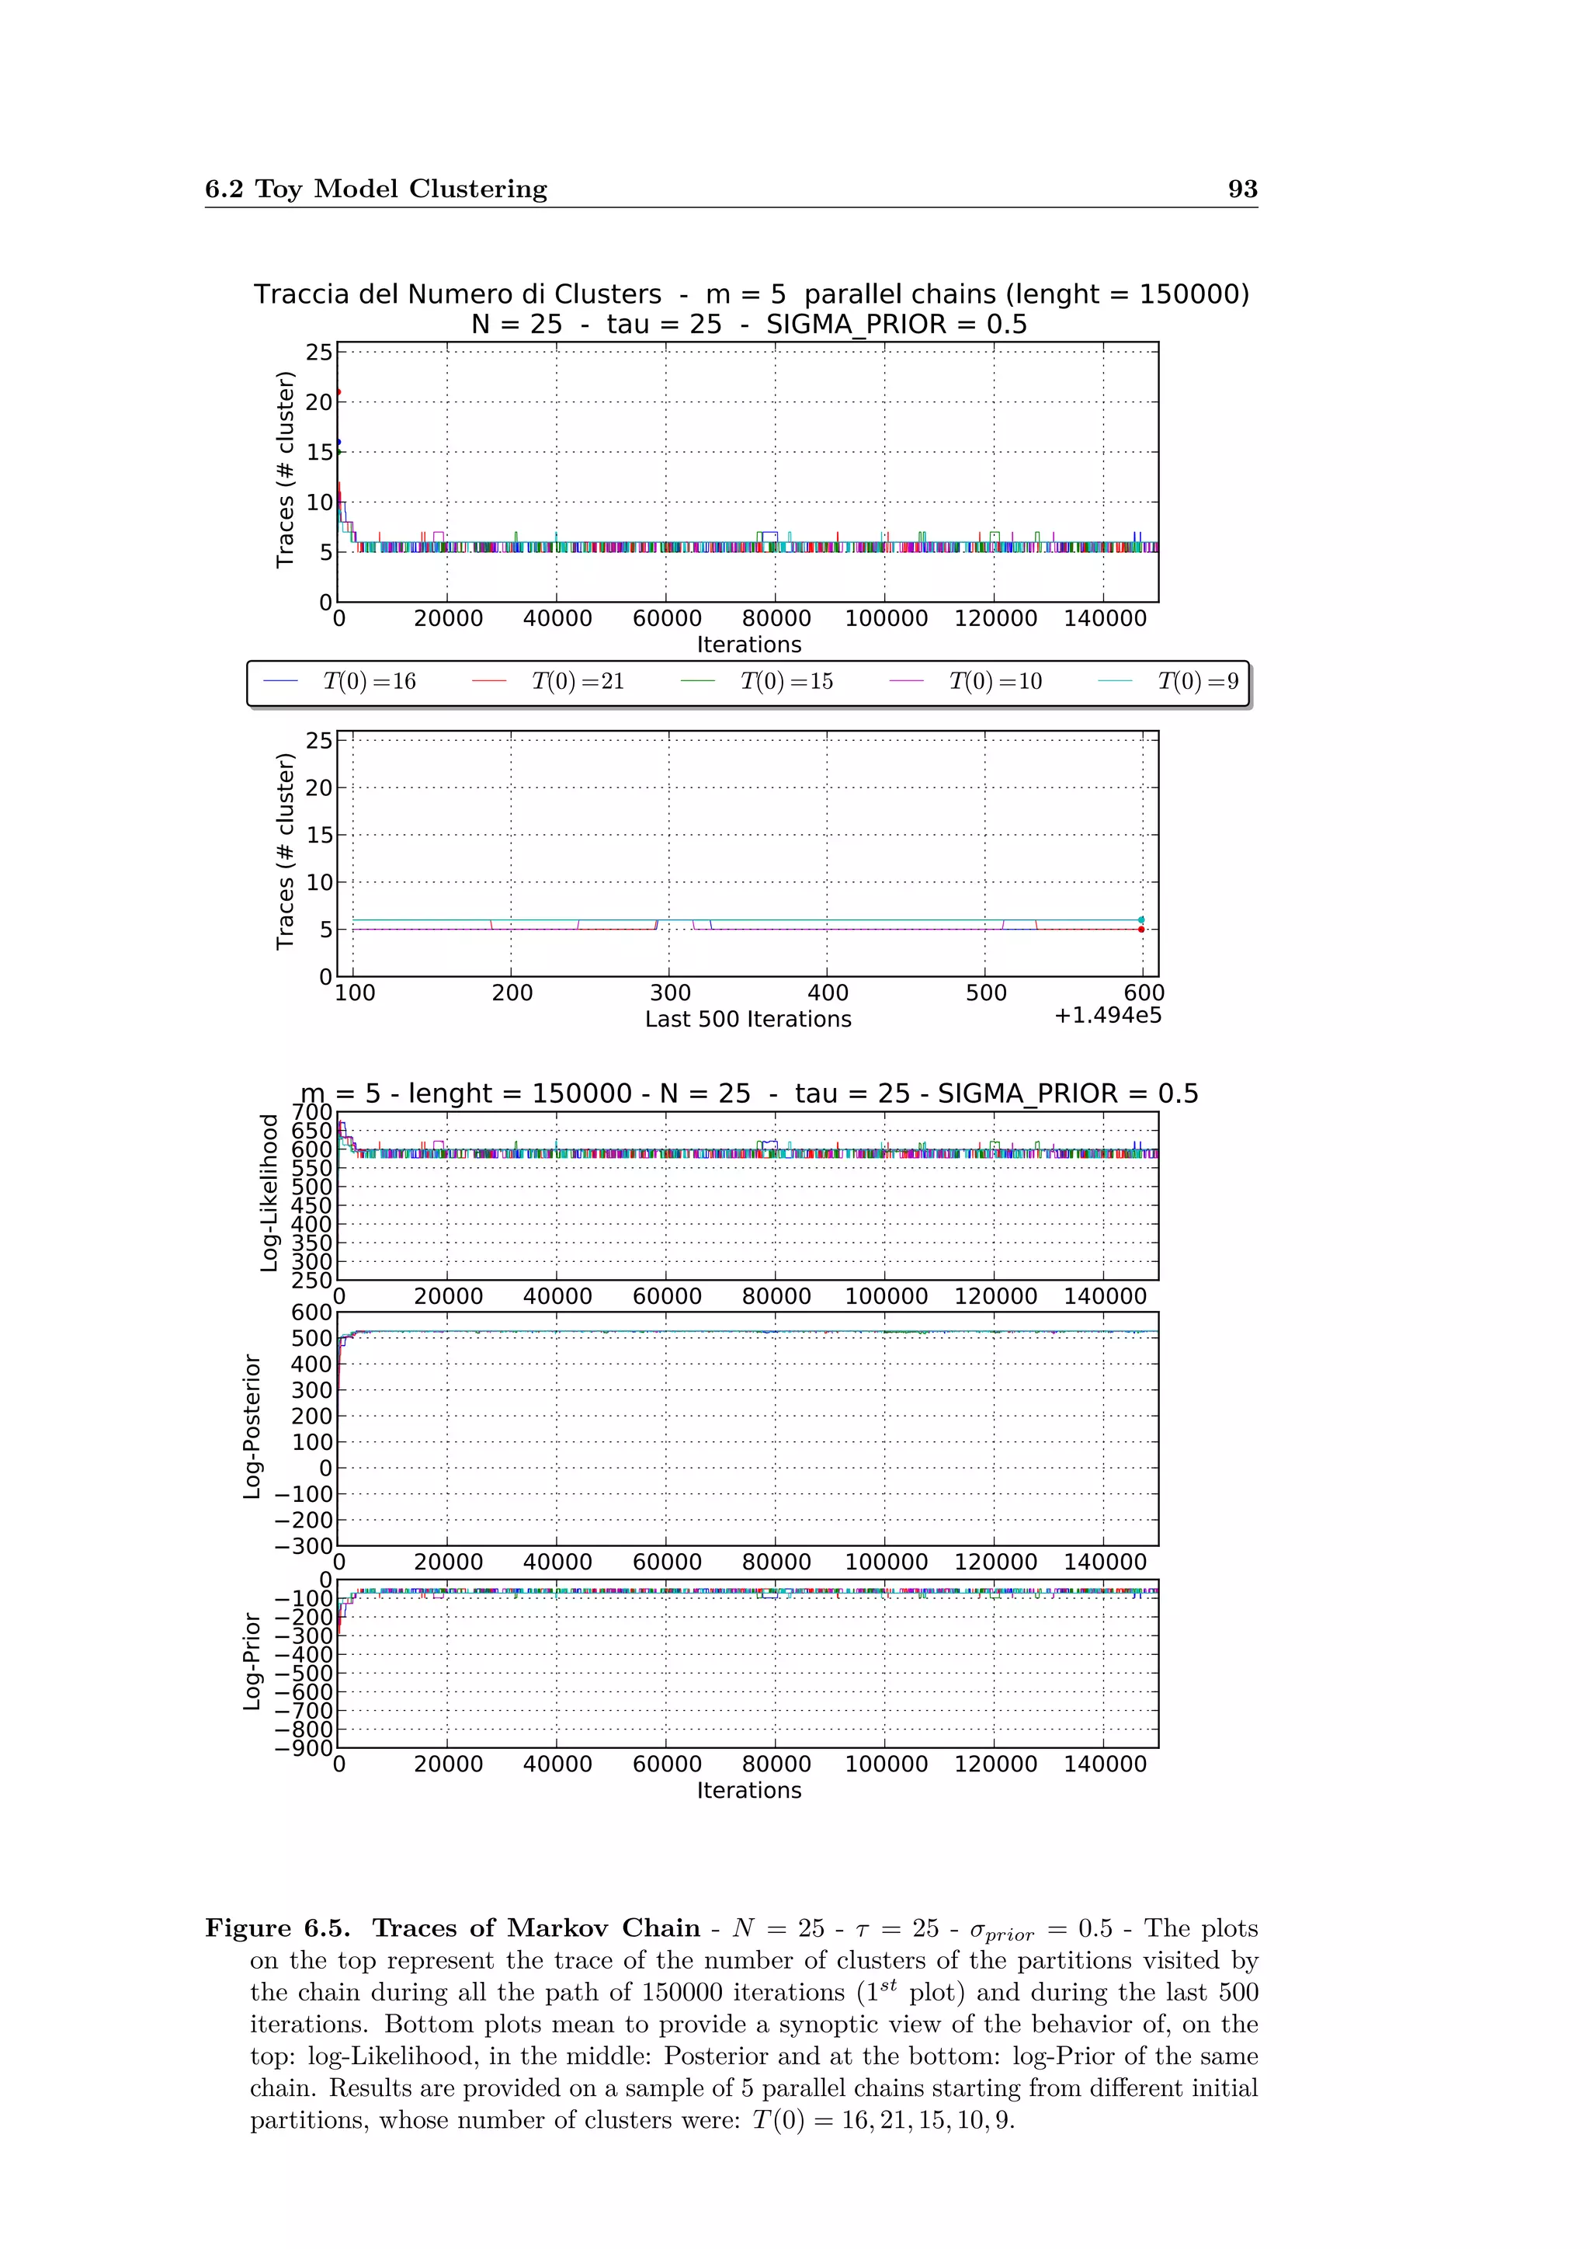This screenshot has width=1590, height=2249.
Task: Click the 'Log-Posterior' y-axis label
Action: (x=252, y=1426)
